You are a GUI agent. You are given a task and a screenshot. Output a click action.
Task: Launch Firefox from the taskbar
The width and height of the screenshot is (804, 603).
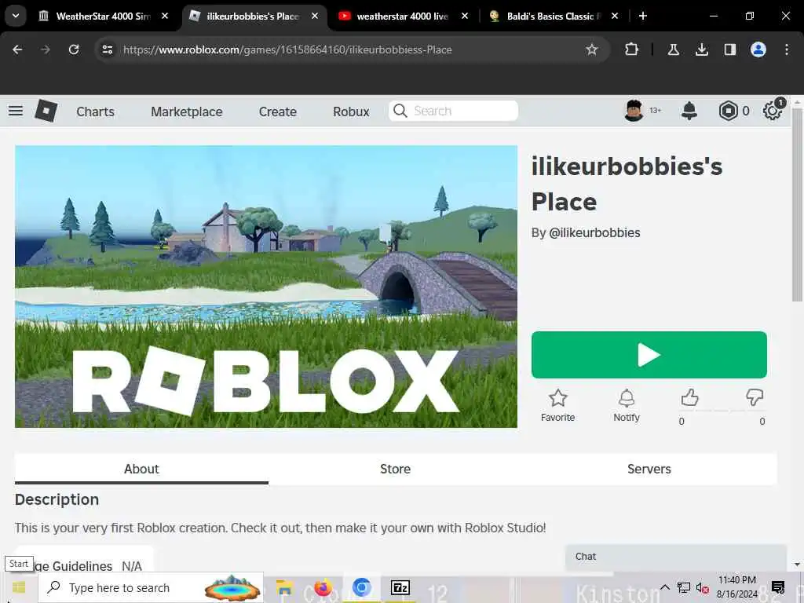323,587
